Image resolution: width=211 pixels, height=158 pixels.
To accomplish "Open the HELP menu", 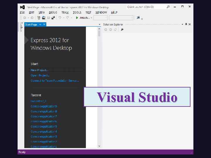I will tap(114, 13).
